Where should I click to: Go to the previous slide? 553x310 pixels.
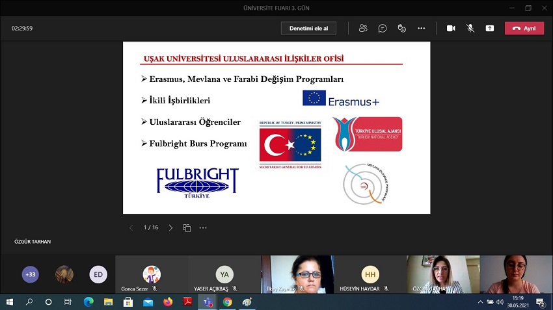coord(131,228)
